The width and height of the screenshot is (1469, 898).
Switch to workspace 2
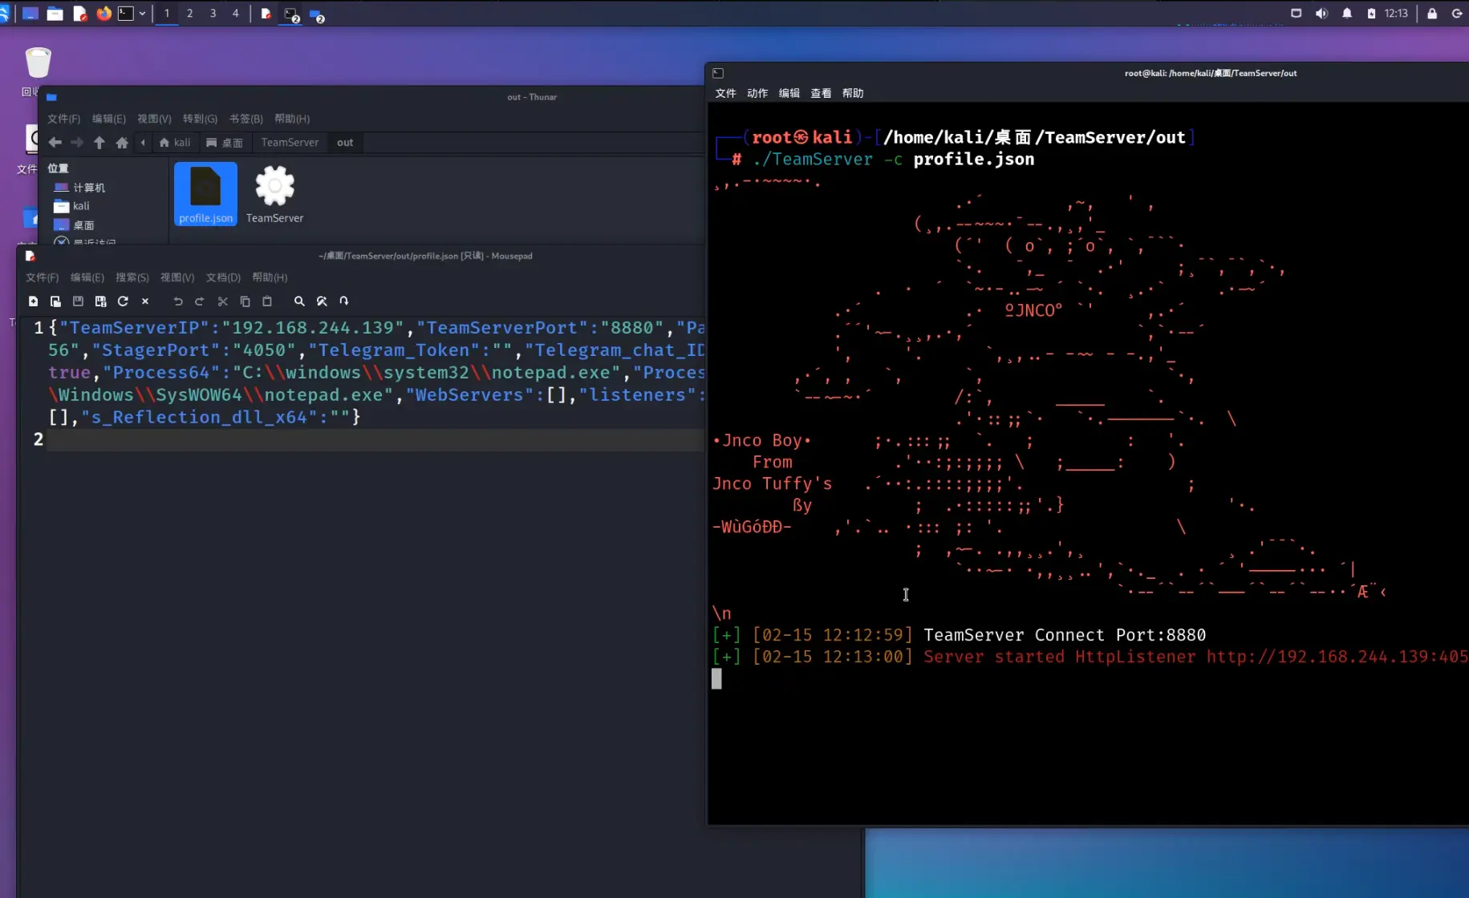click(189, 14)
